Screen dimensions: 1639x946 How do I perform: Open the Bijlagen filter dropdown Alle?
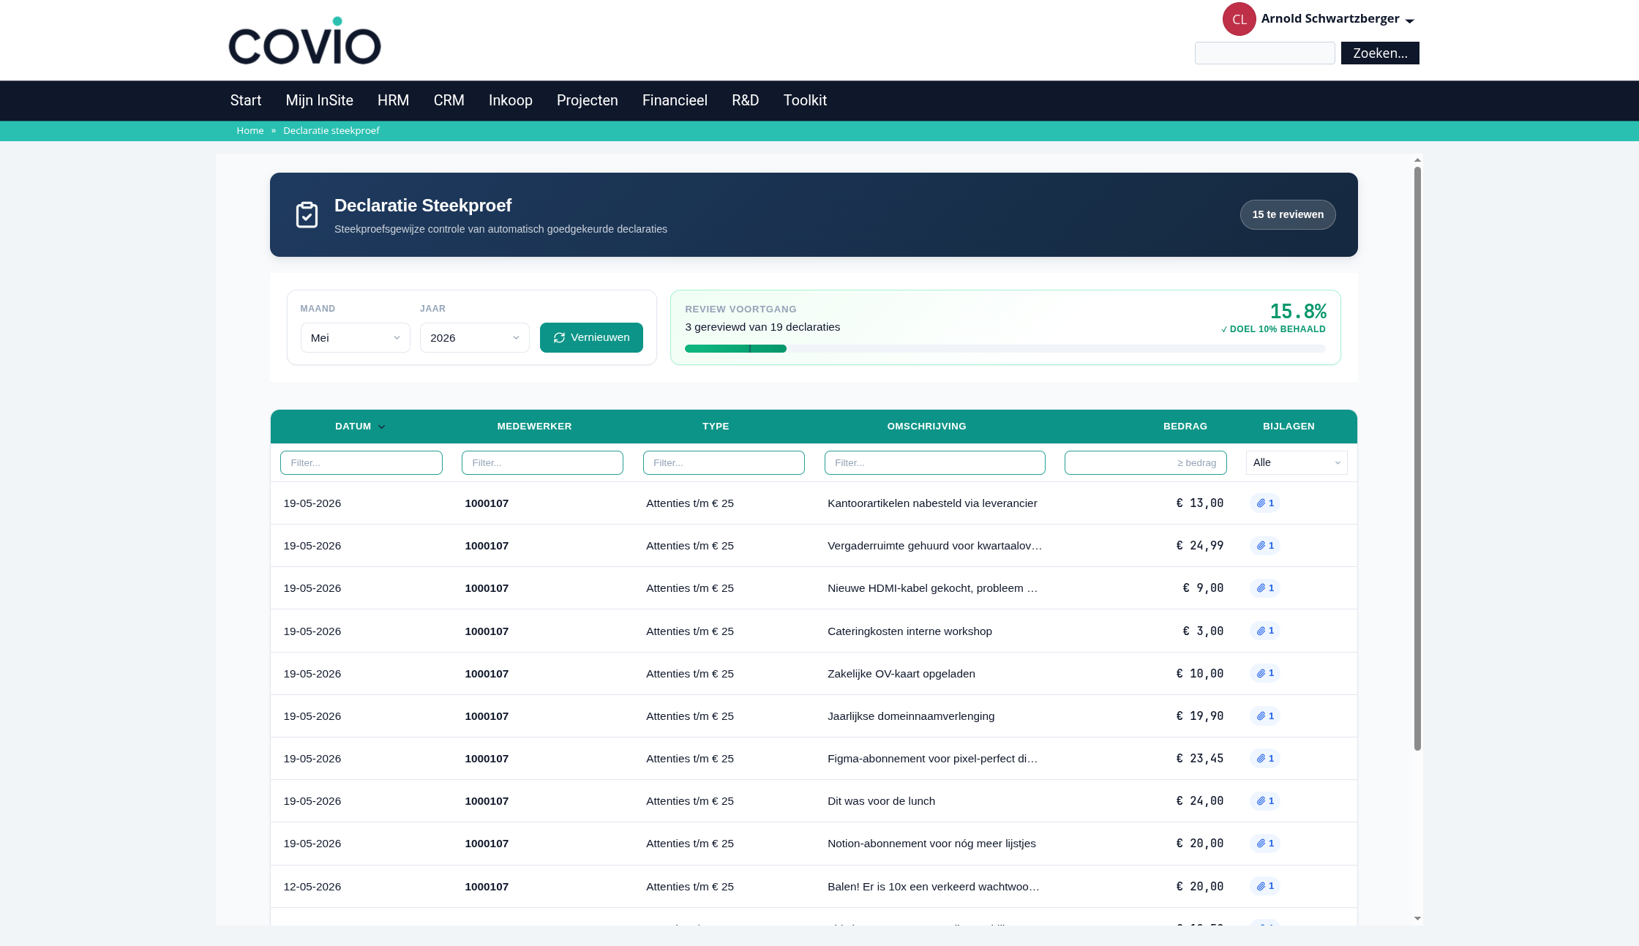pyautogui.click(x=1297, y=462)
